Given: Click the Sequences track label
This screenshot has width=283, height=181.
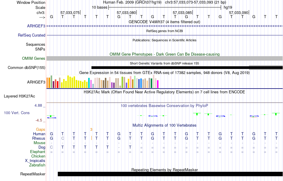Looking at the screenshot, I should (35, 44).
